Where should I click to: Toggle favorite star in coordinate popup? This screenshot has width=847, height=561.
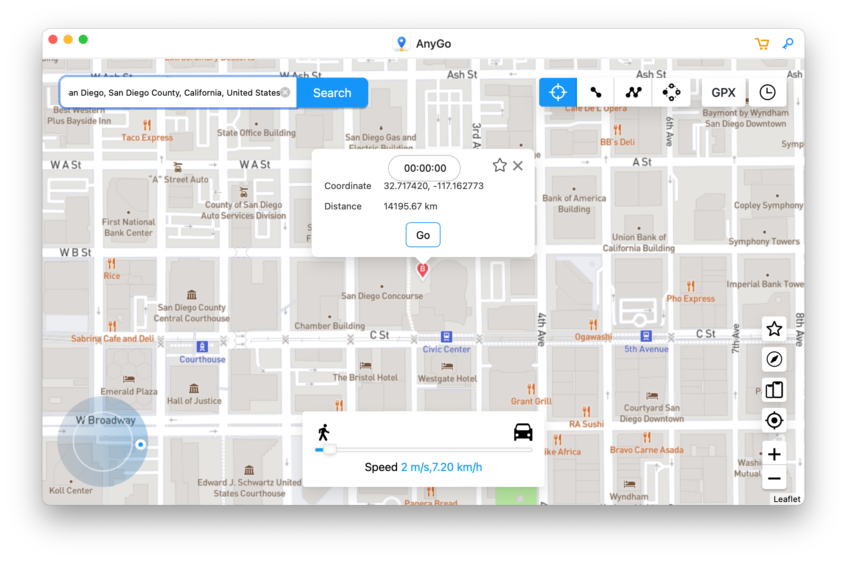500,166
